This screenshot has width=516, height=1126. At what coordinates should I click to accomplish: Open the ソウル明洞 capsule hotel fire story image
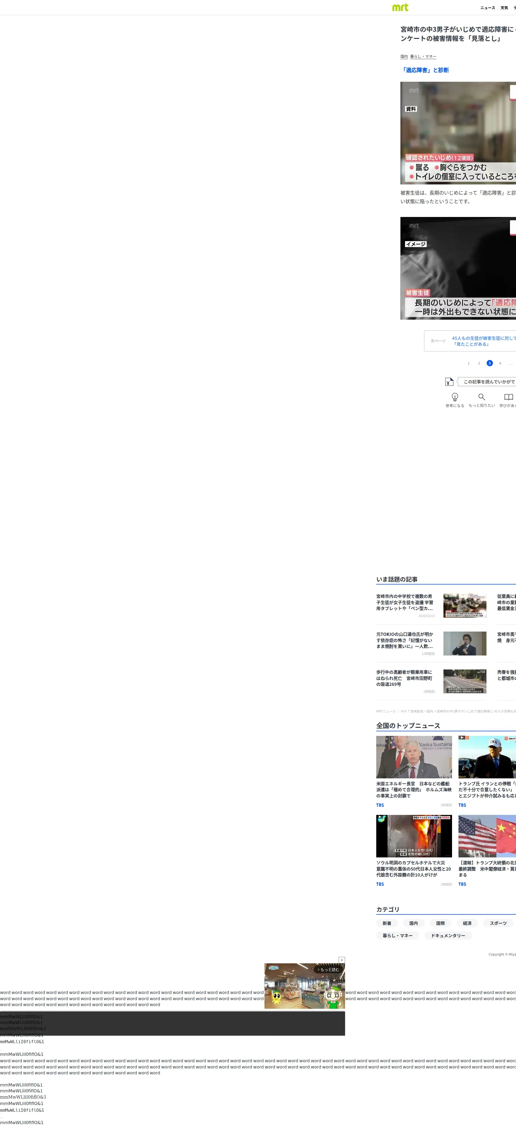tap(414, 836)
